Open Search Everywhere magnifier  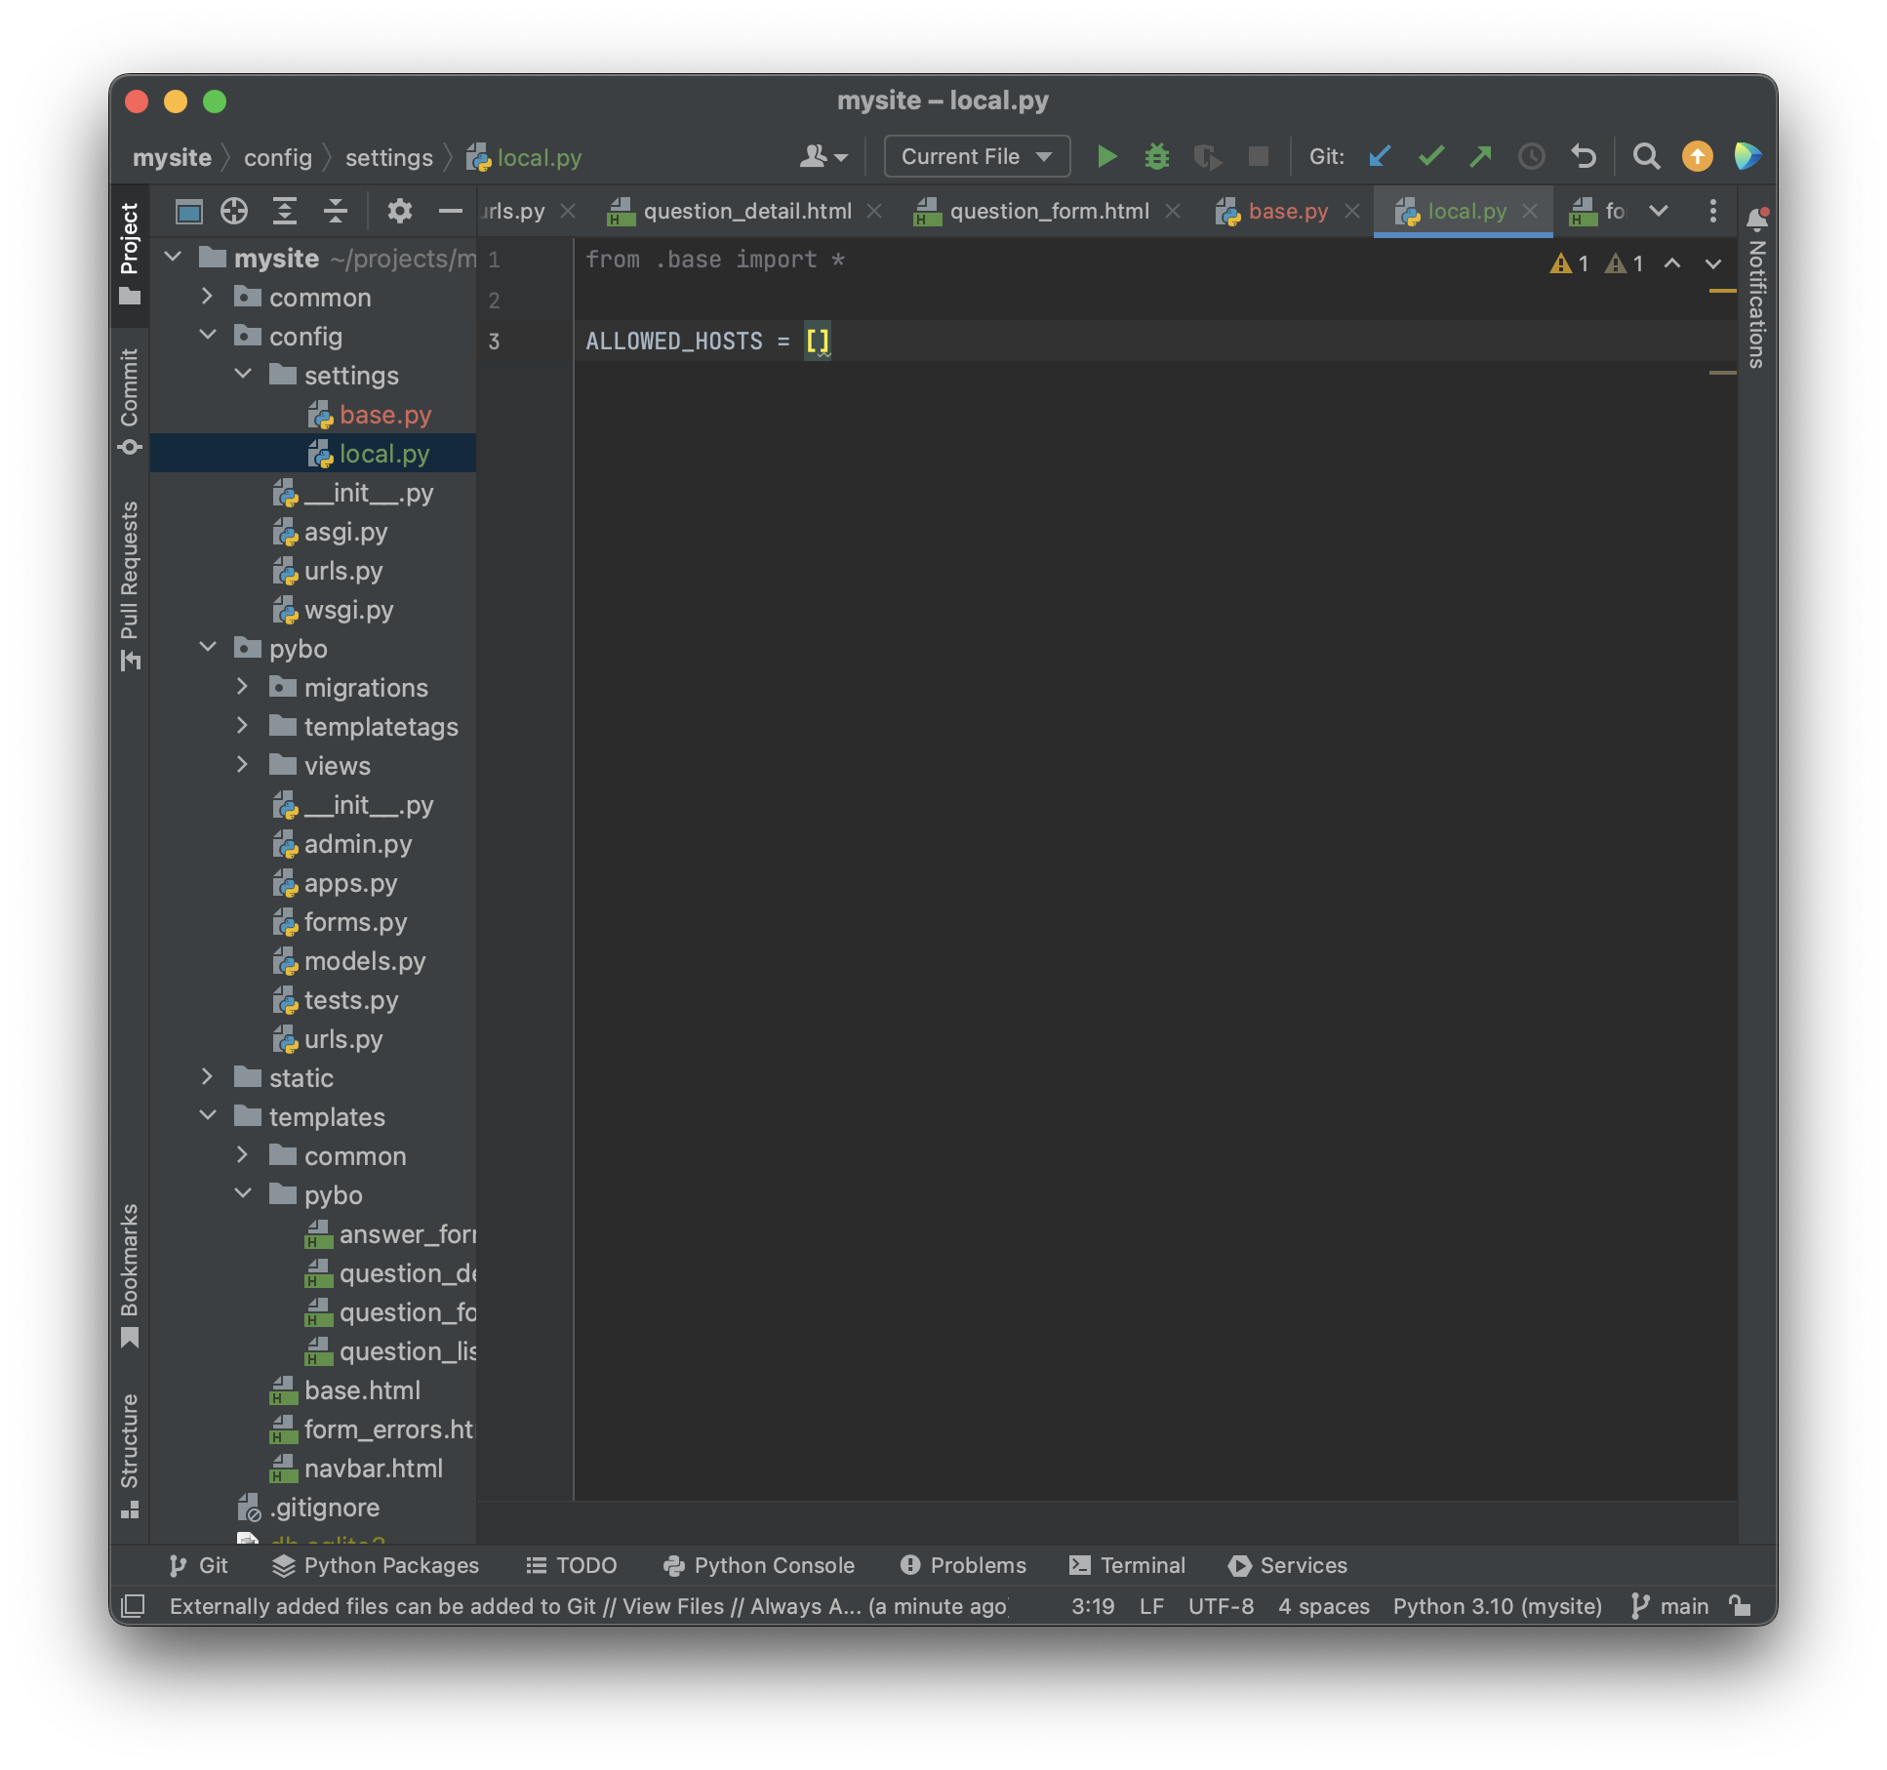(1646, 156)
